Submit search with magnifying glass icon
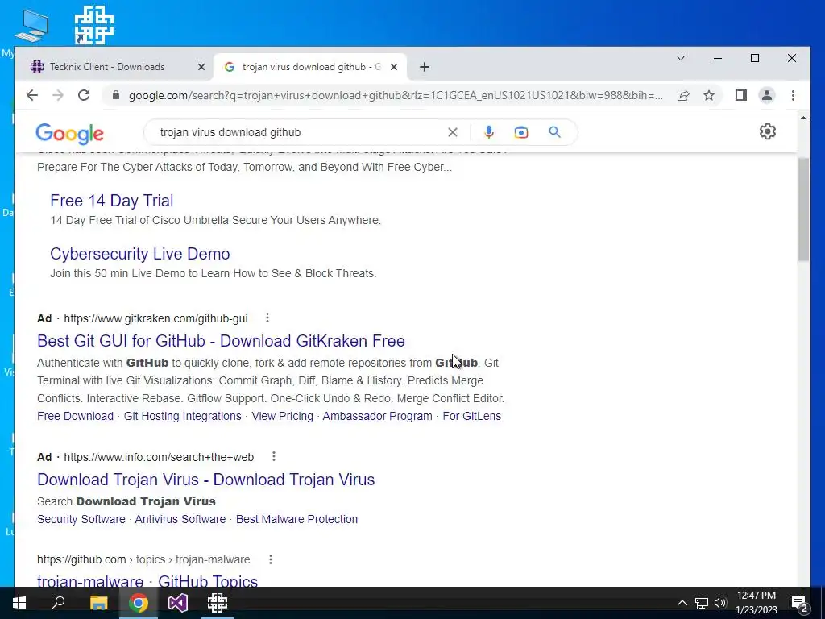This screenshot has width=825, height=619. tap(554, 132)
